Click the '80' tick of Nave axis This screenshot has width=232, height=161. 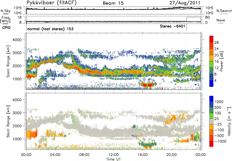click(207, 17)
